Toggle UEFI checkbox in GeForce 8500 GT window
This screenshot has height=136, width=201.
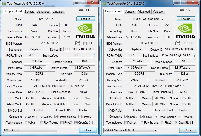[185, 43]
